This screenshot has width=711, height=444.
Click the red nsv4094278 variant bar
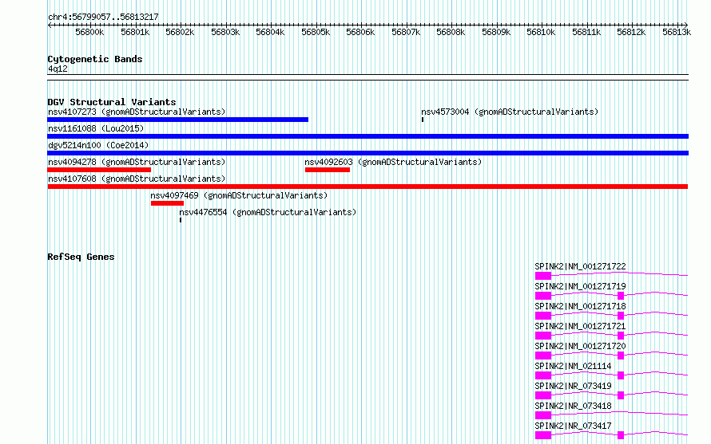pos(99,170)
